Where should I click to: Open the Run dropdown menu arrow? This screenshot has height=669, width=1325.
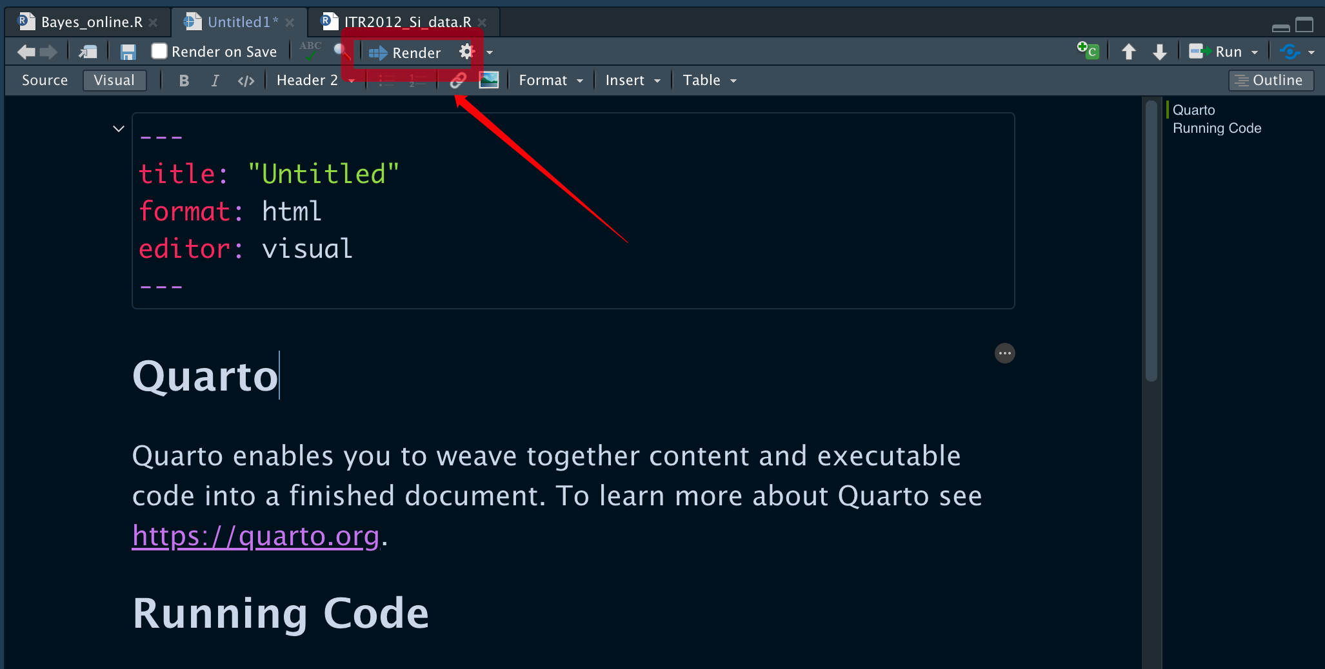coord(1255,53)
